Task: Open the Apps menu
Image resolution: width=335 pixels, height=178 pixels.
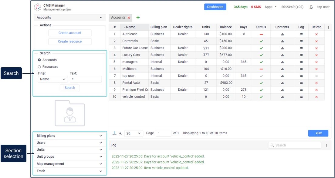Action: click(270, 7)
